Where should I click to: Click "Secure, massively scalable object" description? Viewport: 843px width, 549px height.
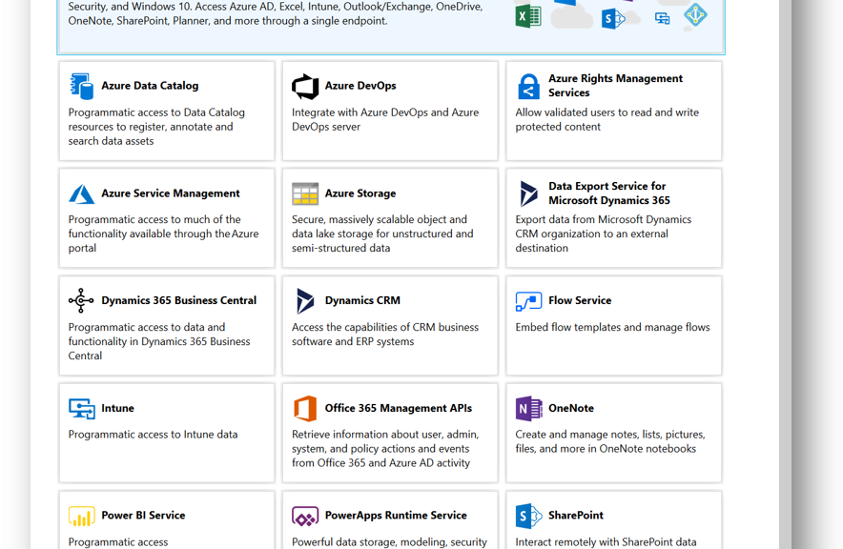(382, 234)
